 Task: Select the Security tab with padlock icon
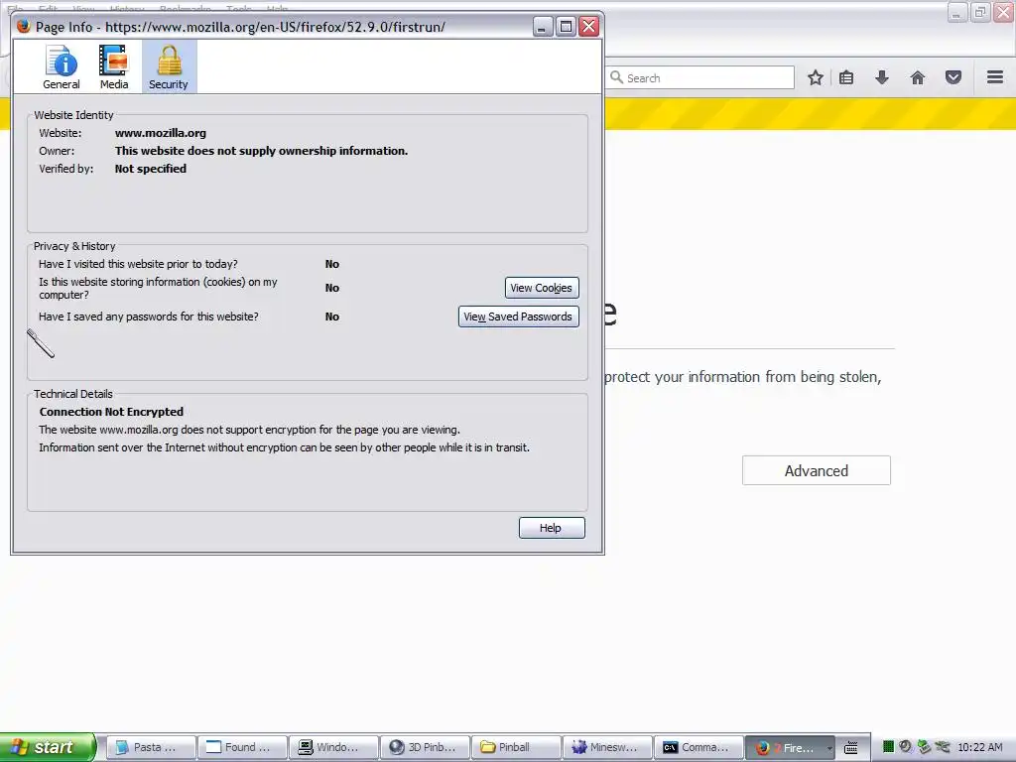click(x=169, y=66)
